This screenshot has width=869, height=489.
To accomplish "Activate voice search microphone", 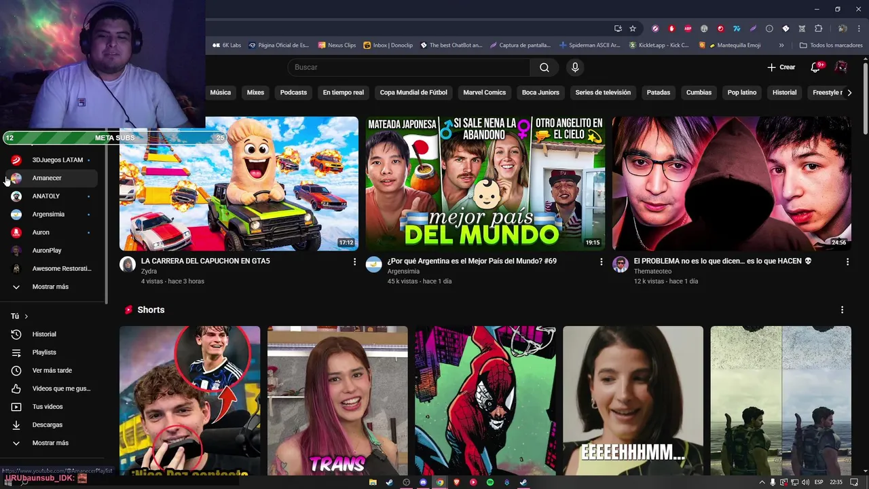I will [x=575, y=67].
